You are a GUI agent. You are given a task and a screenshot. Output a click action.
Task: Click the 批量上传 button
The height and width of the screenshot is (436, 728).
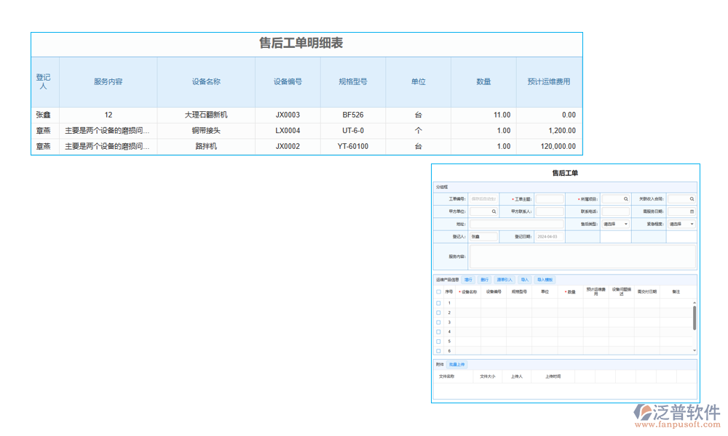457,364
